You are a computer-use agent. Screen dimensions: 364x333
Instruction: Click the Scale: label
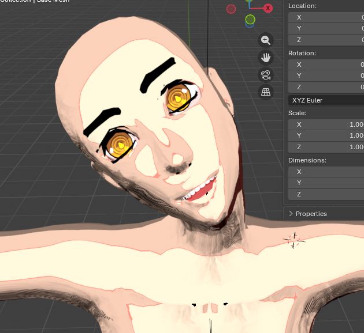(297, 113)
